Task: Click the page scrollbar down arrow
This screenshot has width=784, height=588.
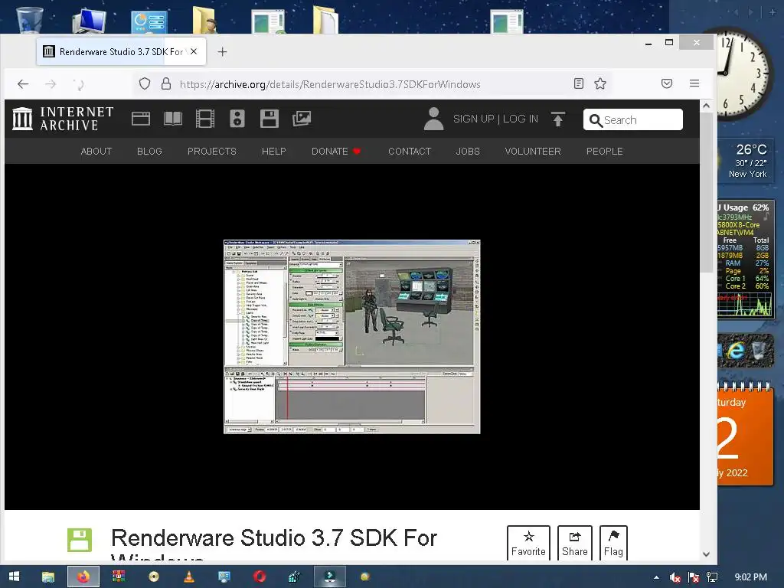Action: [706, 554]
